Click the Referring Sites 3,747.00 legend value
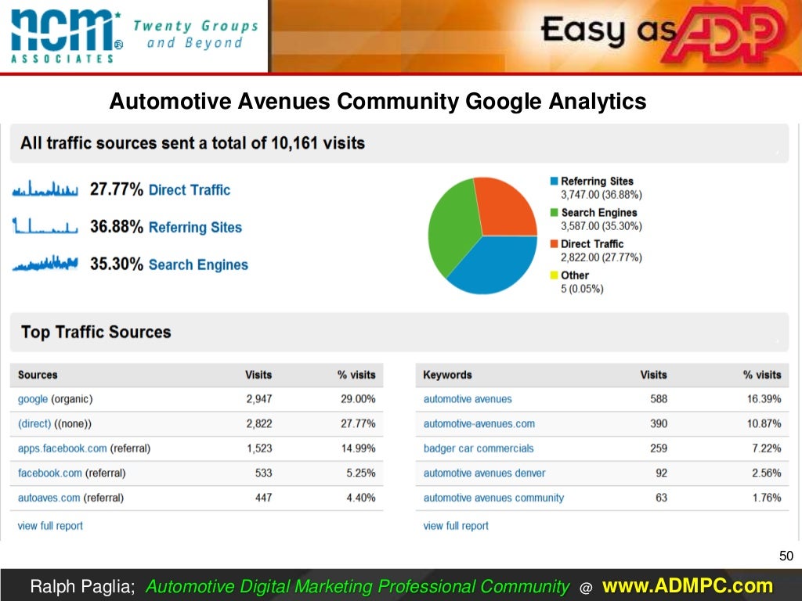Screen dimensions: 802x601 601,195
